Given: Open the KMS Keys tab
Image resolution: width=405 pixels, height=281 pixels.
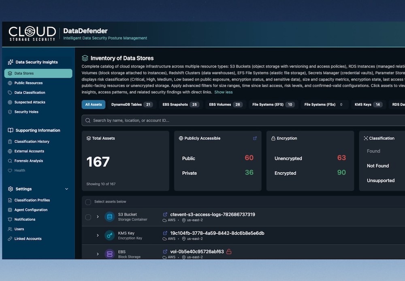Looking at the screenshot, I should pos(368,104).
